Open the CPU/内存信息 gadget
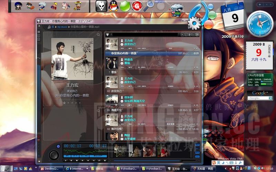276x172 pixels. [x=260, y=80]
